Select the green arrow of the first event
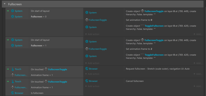The height and width of the screenshot is (96, 206). 8,11
